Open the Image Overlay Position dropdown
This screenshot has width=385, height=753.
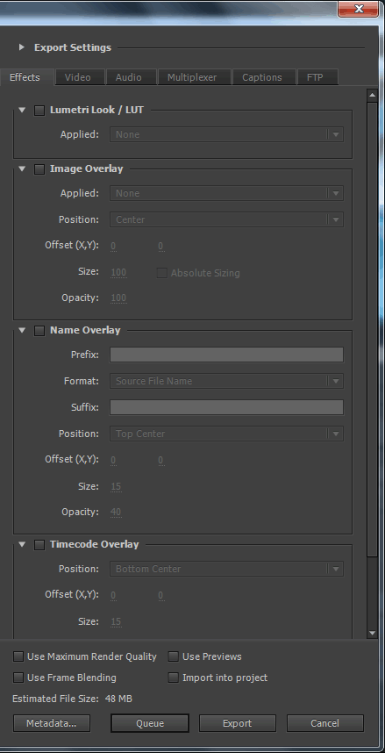[x=226, y=219]
